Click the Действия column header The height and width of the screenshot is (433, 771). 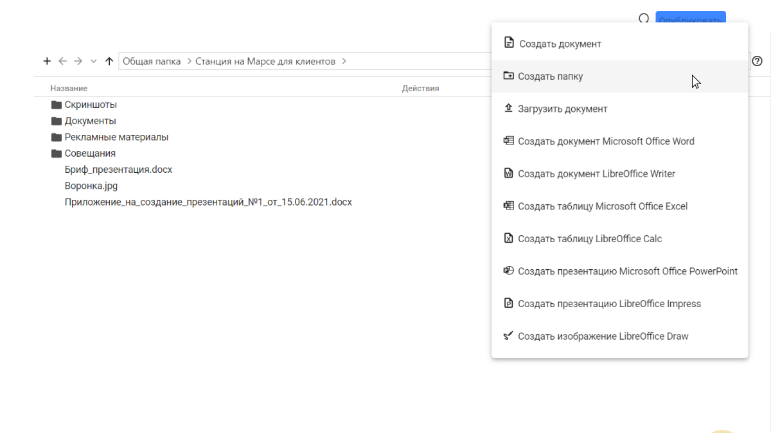coord(420,88)
